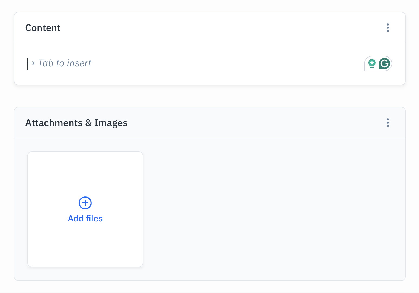Screen dimensions: 419x293
Task: Click the kebab menu on the Content section
Action: 388,28
